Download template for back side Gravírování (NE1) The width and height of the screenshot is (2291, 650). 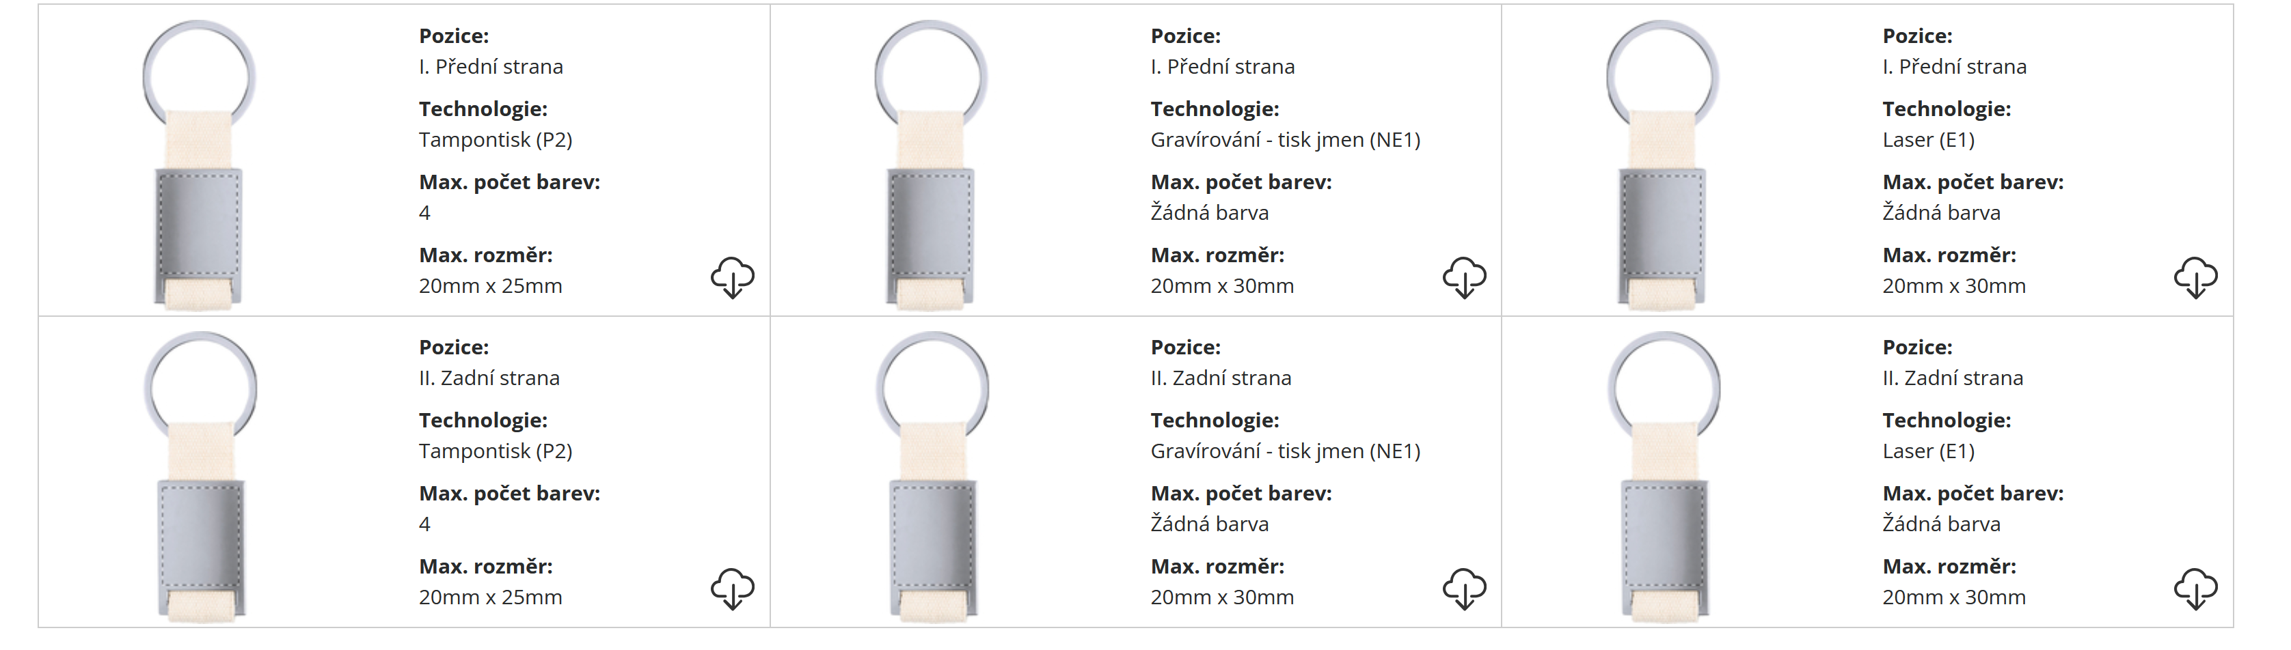click(1464, 589)
